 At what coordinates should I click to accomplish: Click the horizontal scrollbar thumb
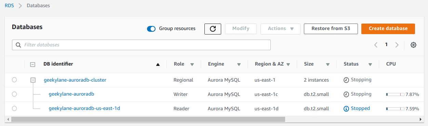148,120
